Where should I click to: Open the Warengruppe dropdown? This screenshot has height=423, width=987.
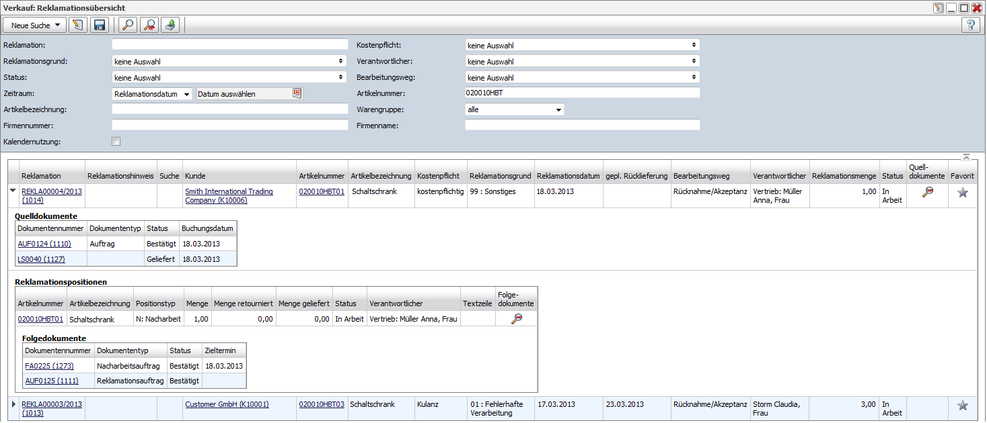(515, 109)
